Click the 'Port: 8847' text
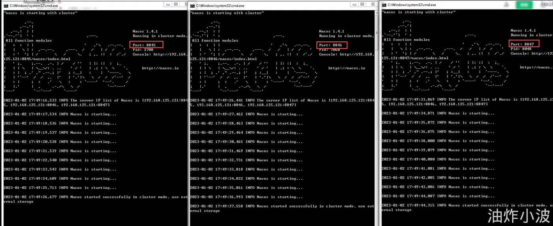 (x=522, y=44)
